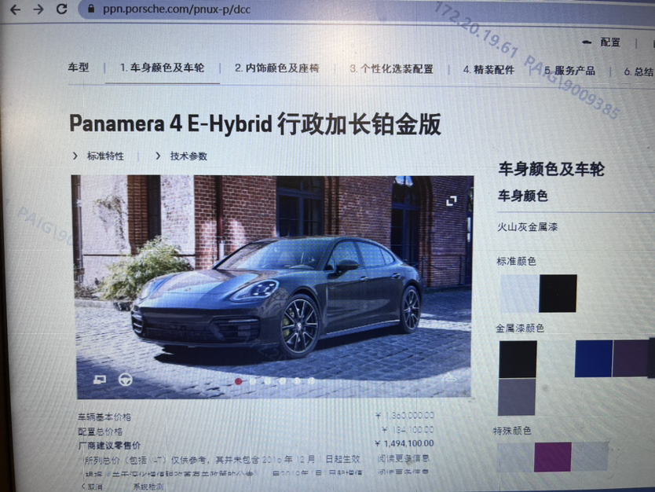Expand the 技术参数 link
The height and width of the screenshot is (492, 655).
tap(188, 156)
